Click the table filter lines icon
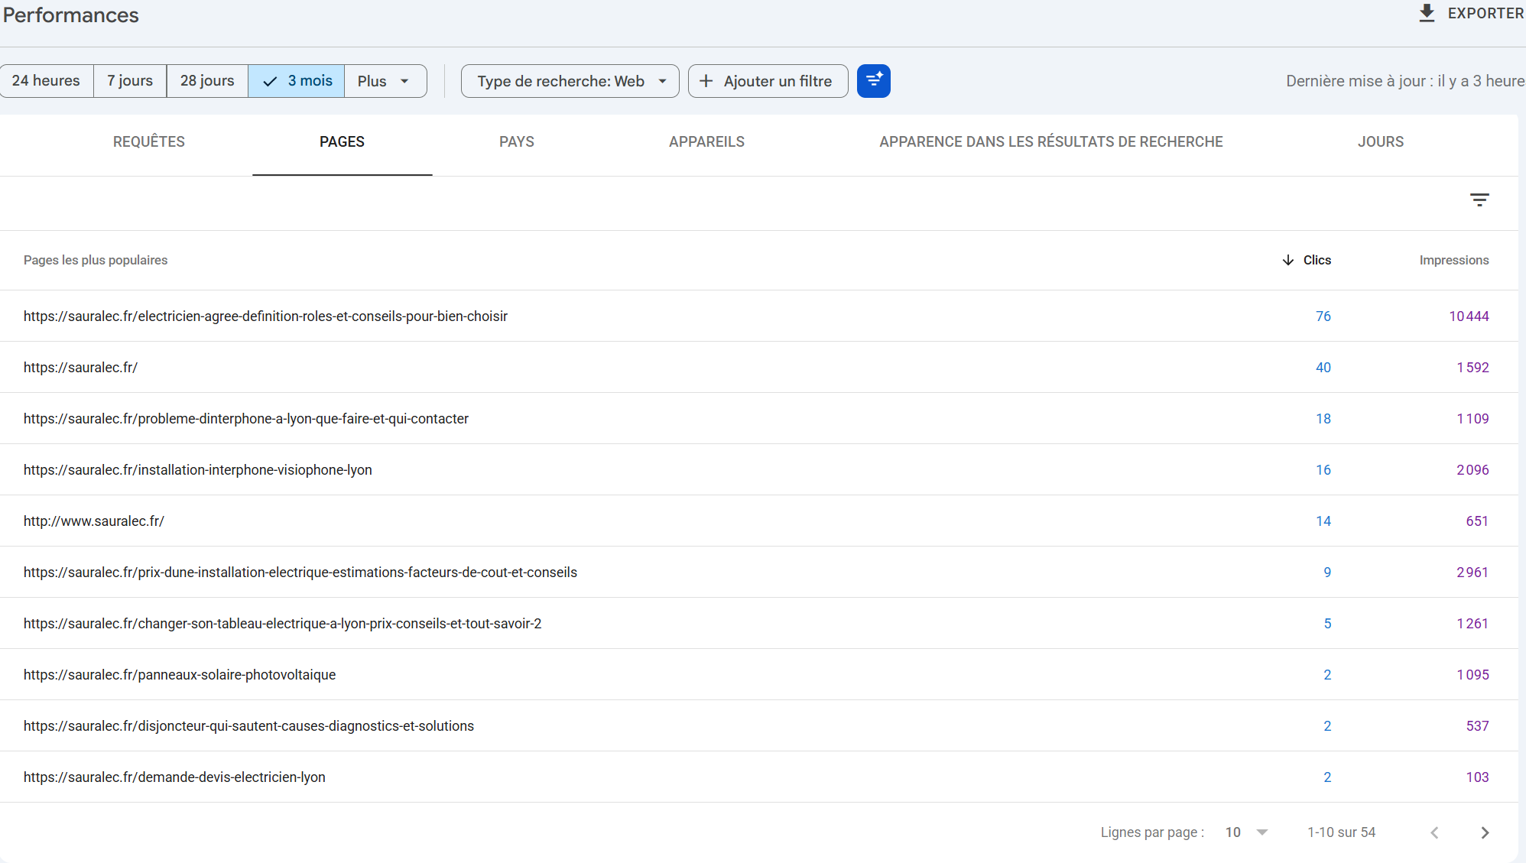The width and height of the screenshot is (1526, 863). (x=1479, y=200)
